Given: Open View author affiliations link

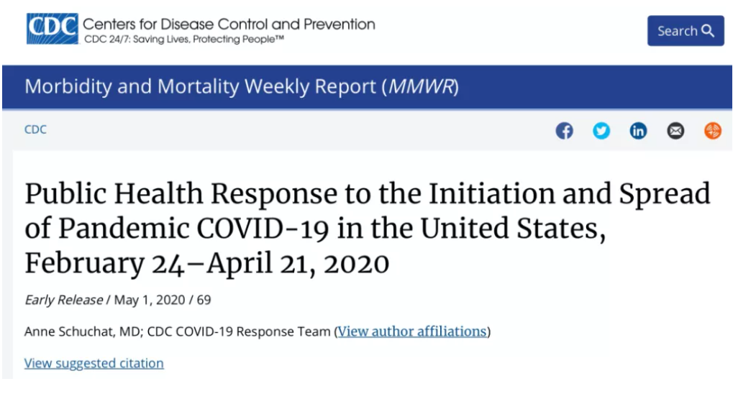Looking at the screenshot, I should [412, 331].
